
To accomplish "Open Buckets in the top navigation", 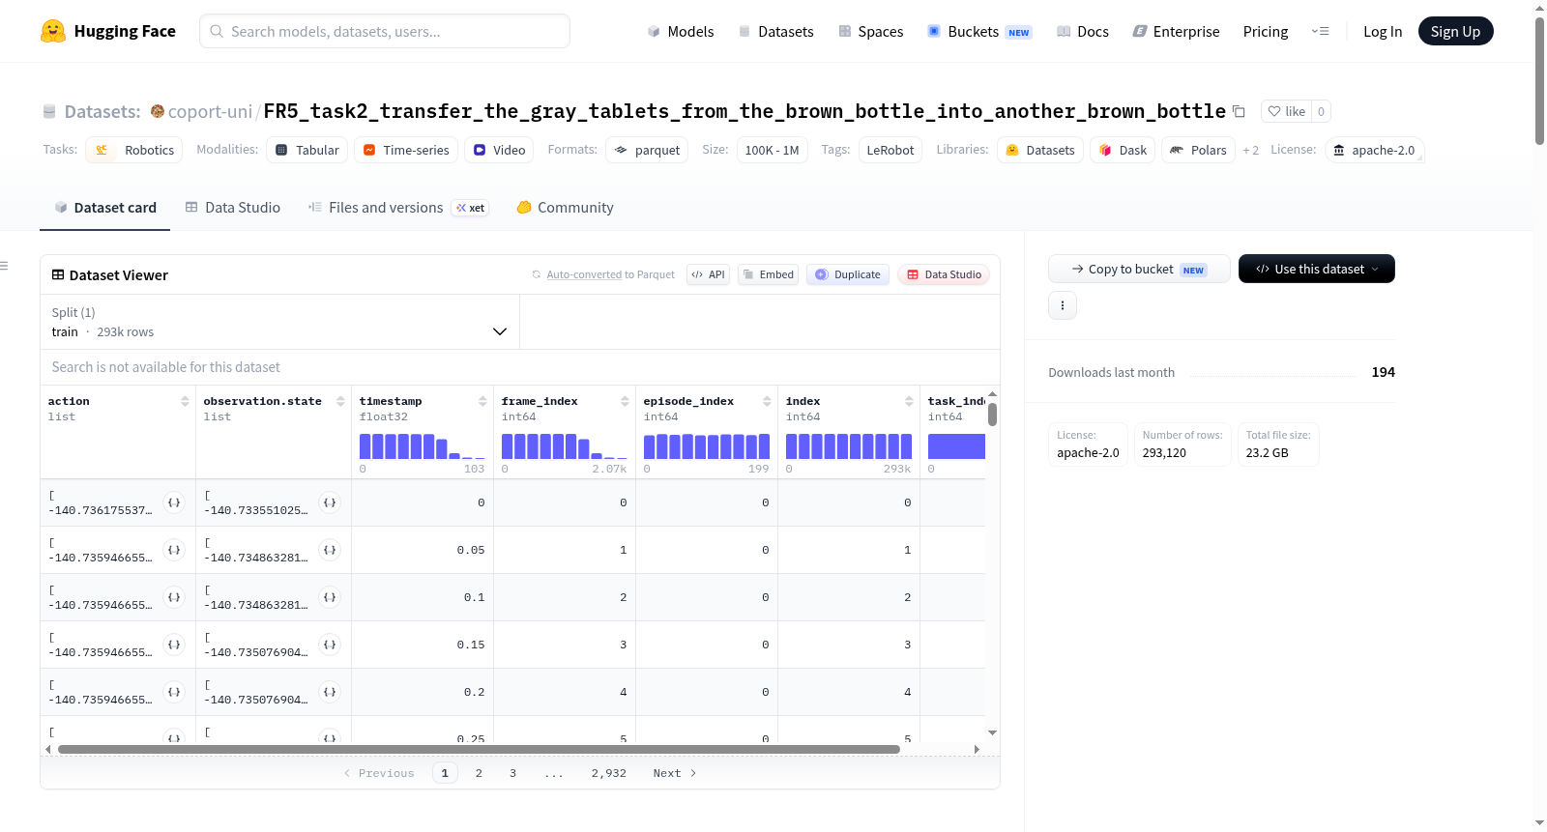I will coord(979,32).
